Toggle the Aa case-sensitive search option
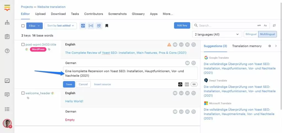 265,26
